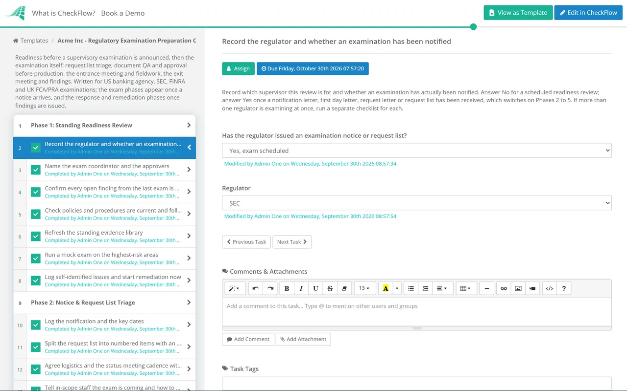This screenshot has width=627, height=391.
Task: Redo the comment edit
Action: click(x=270, y=288)
